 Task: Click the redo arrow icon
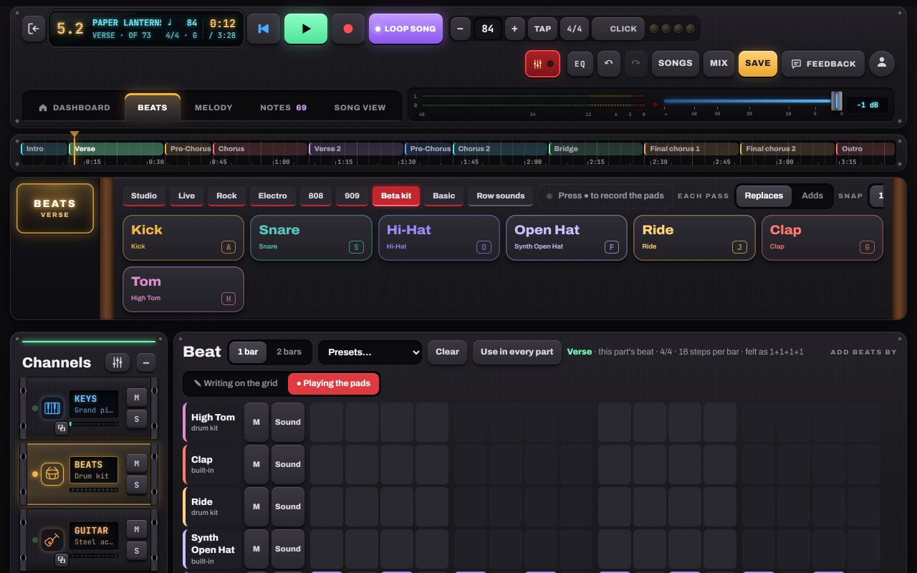click(635, 63)
